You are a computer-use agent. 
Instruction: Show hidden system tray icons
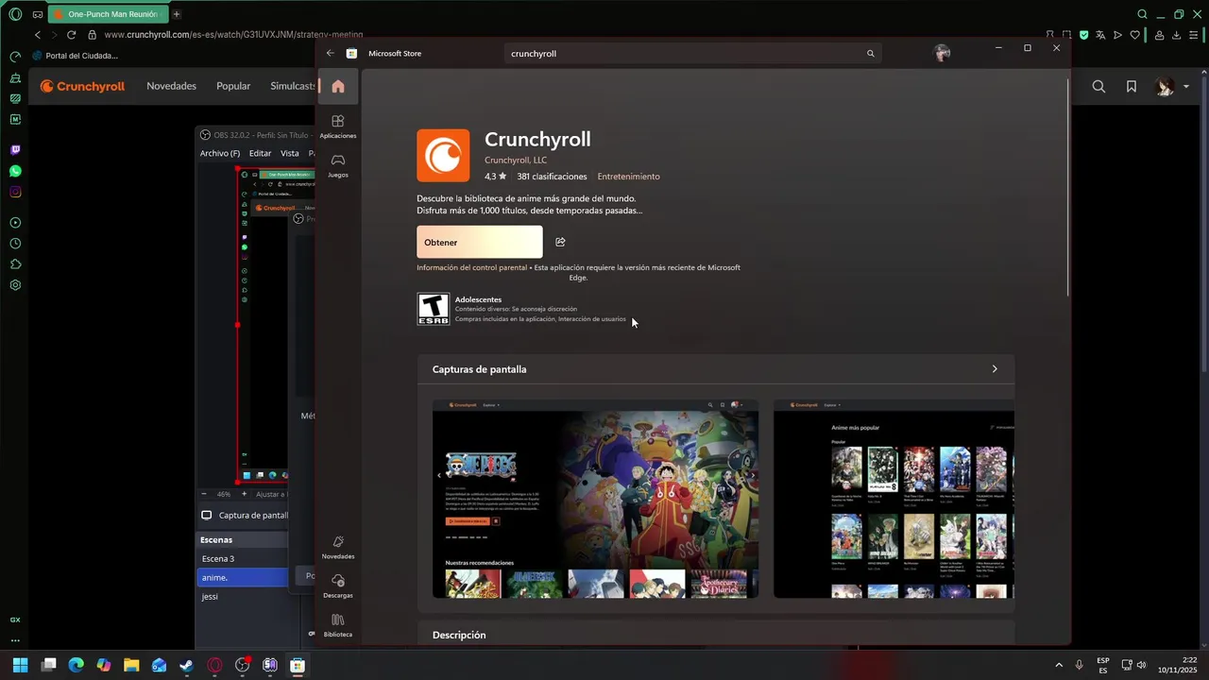[x=1058, y=665]
